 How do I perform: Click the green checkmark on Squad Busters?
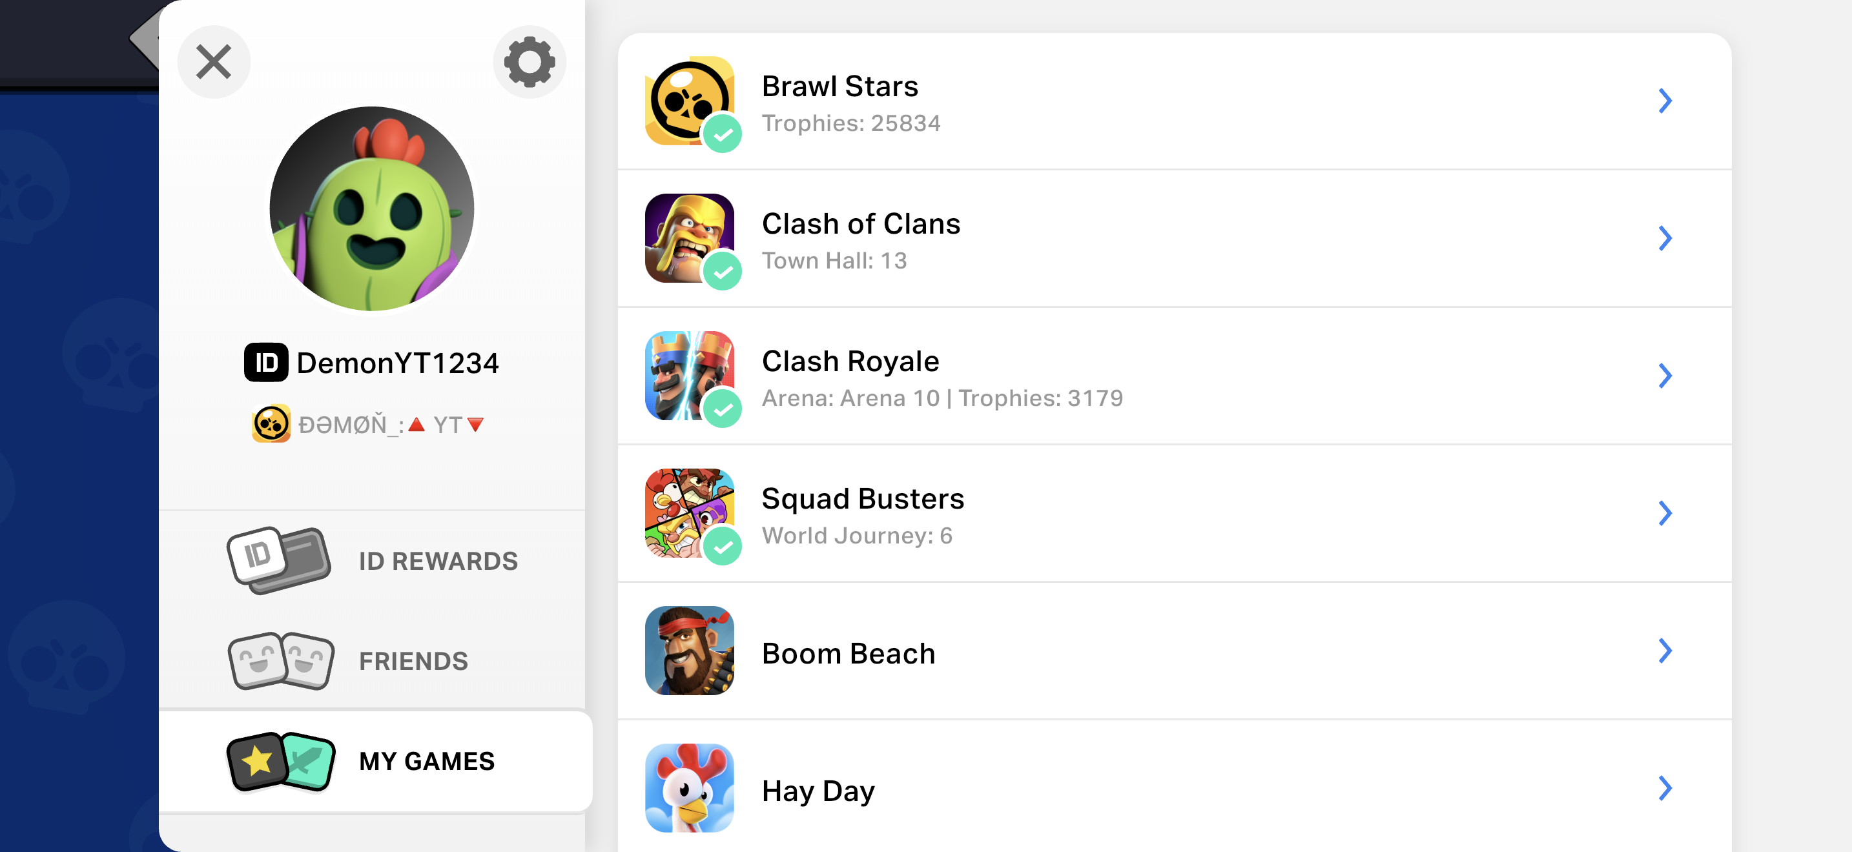coord(723,546)
